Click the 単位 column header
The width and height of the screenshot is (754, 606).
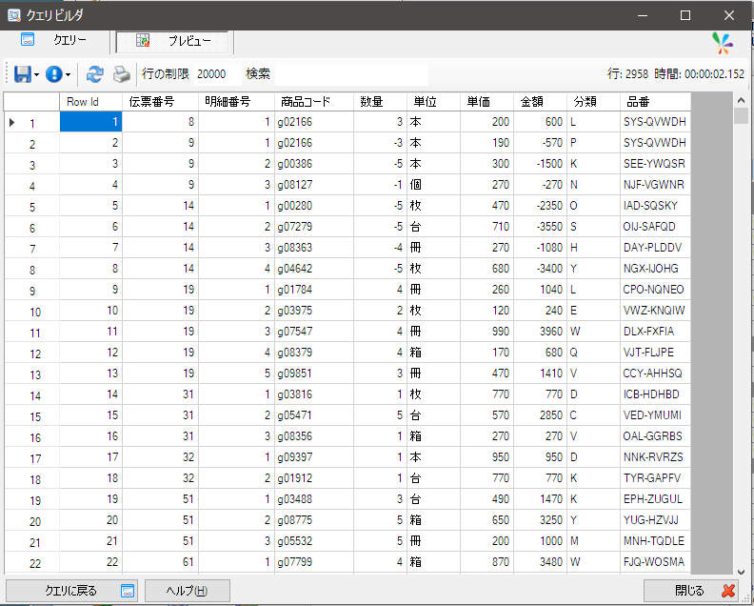pos(433,102)
